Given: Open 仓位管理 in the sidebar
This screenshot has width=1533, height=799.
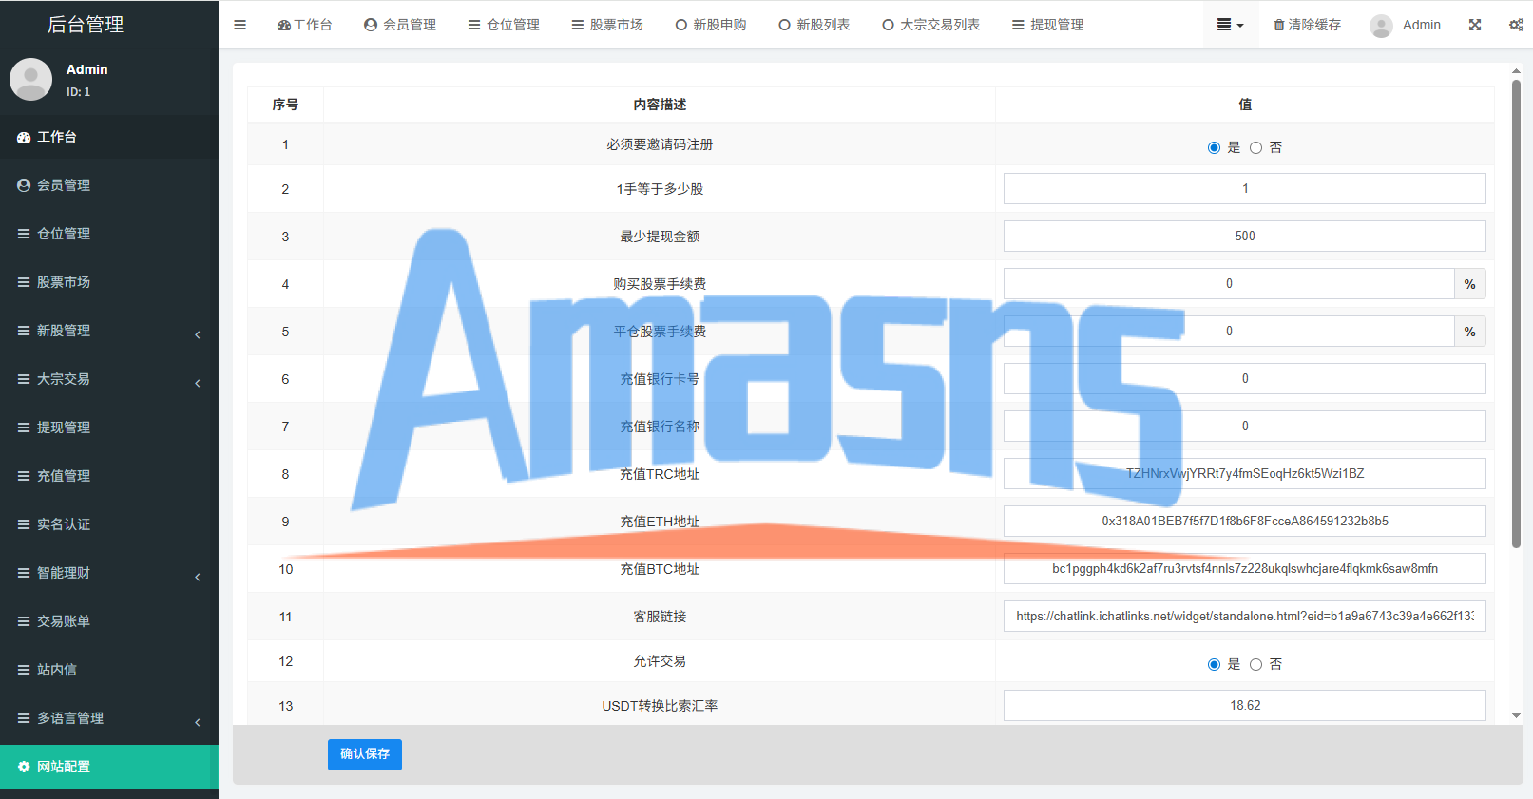Looking at the screenshot, I should tap(109, 234).
